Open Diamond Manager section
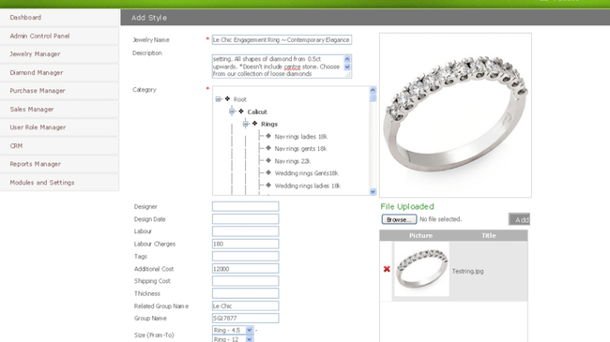Image resolution: width=610 pixels, height=342 pixels. [x=59, y=73]
